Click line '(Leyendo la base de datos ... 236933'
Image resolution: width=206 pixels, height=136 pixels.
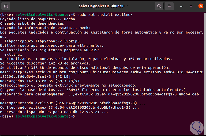point(93,90)
